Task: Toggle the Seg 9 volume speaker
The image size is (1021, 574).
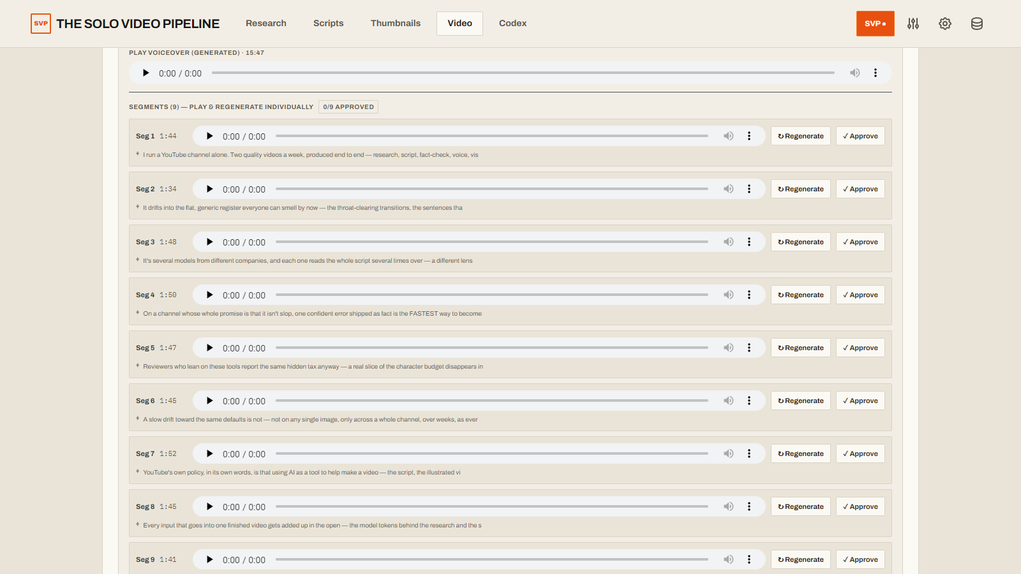Action: click(x=729, y=560)
